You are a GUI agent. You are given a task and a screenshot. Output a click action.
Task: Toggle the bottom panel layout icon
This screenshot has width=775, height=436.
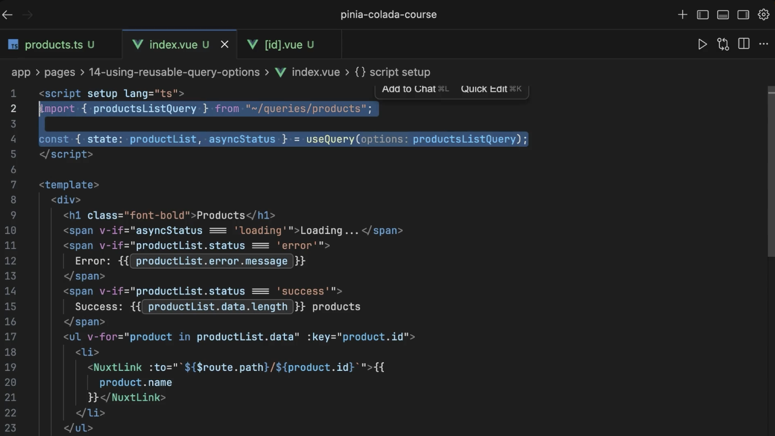click(723, 15)
